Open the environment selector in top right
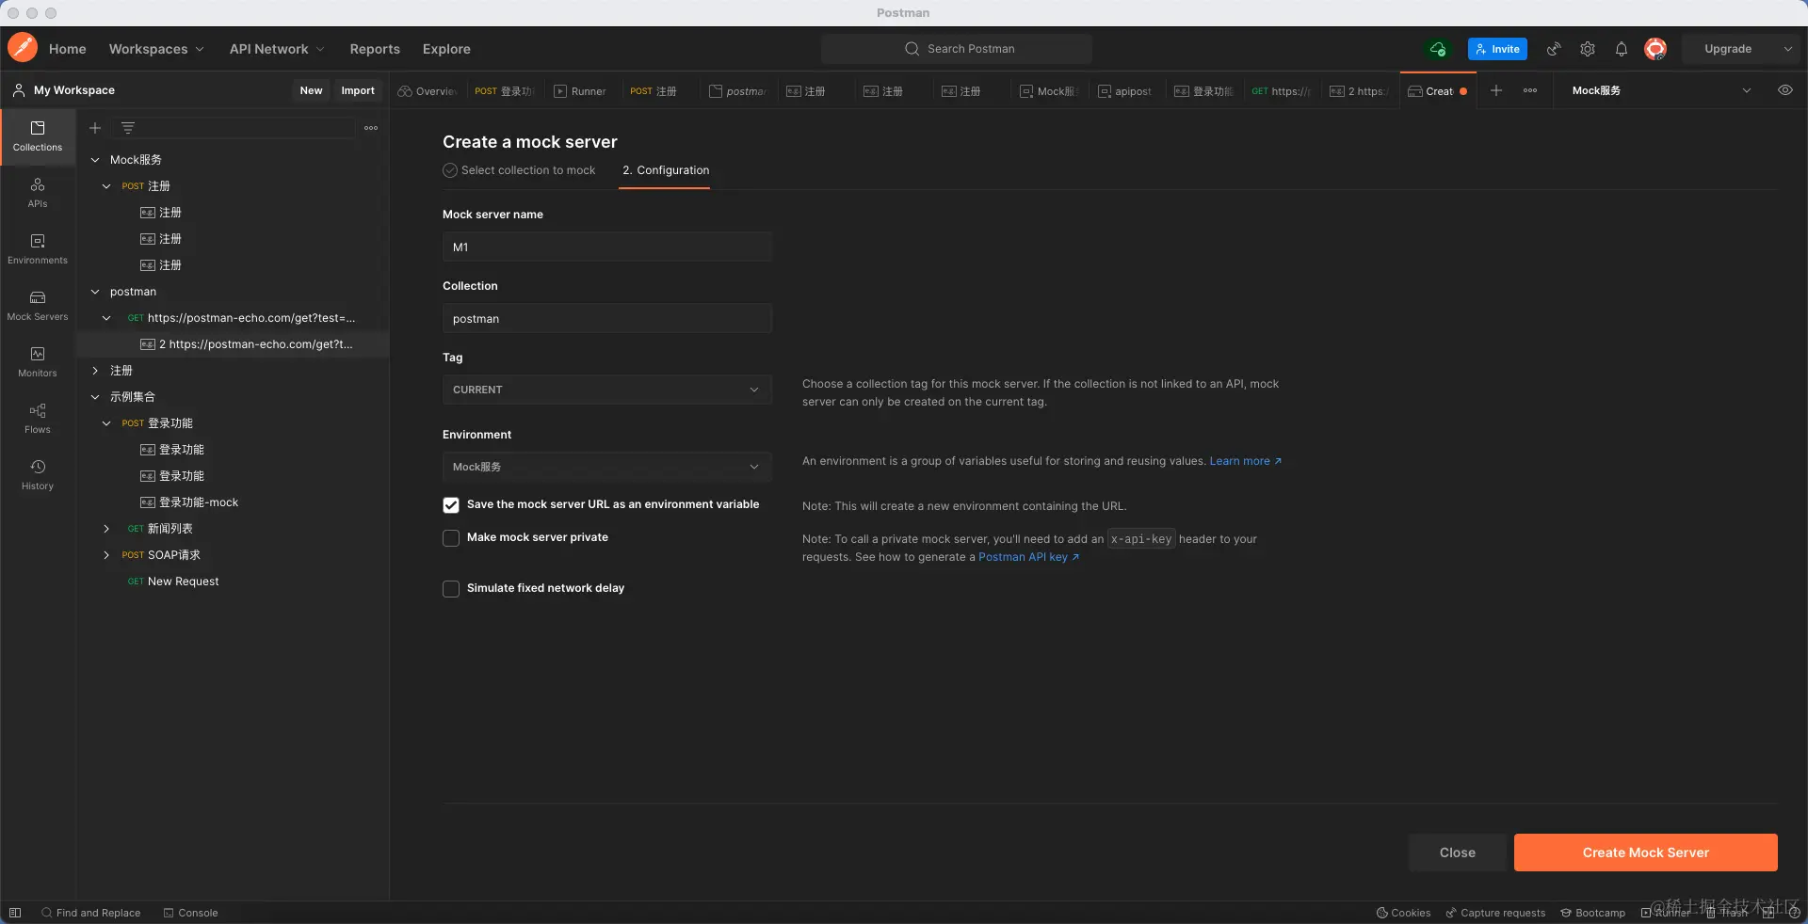The height and width of the screenshot is (924, 1808). pos(1662,90)
